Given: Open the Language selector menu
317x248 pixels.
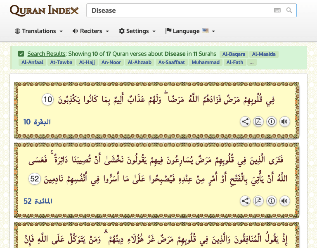Looking at the screenshot, I should 190,31.
